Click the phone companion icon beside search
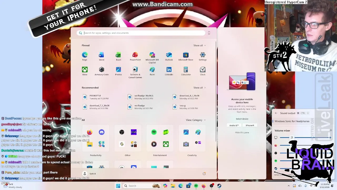This screenshot has height=190, width=337. [209, 33]
